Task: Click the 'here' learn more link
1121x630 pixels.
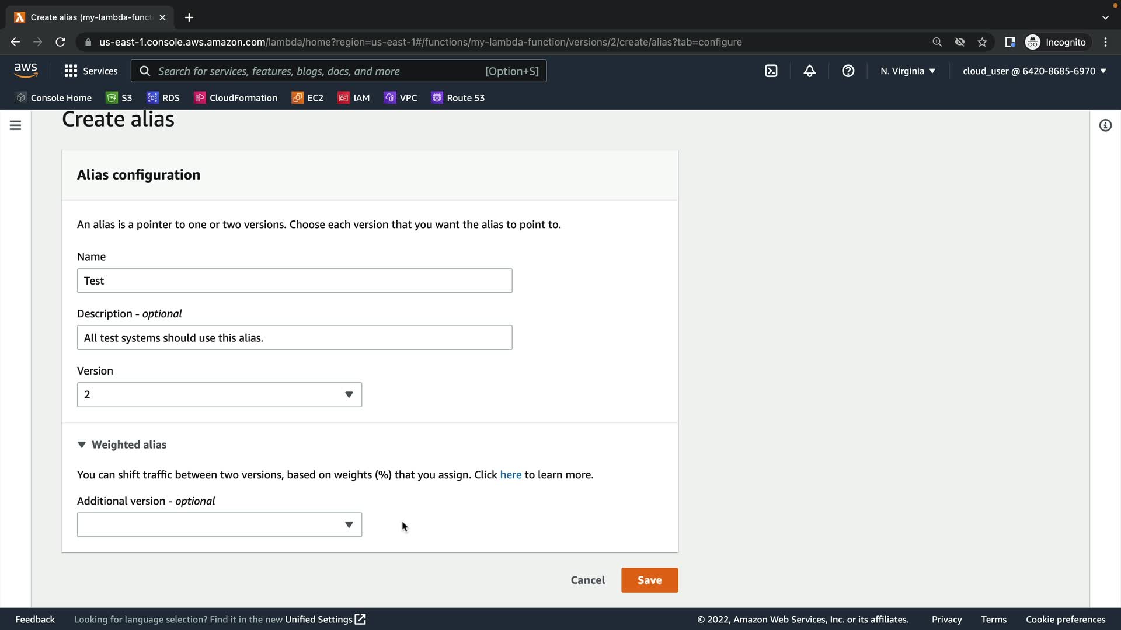Action: 510,475
